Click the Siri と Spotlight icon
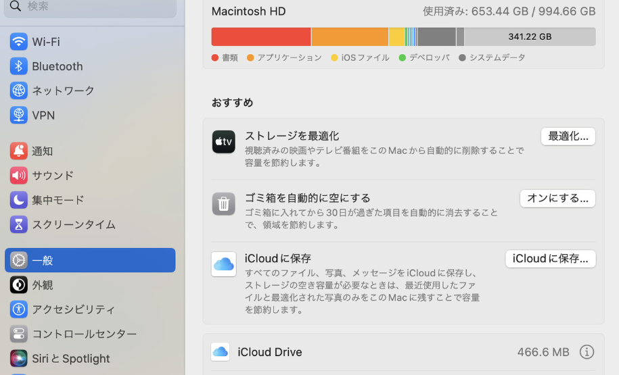 [x=18, y=358]
